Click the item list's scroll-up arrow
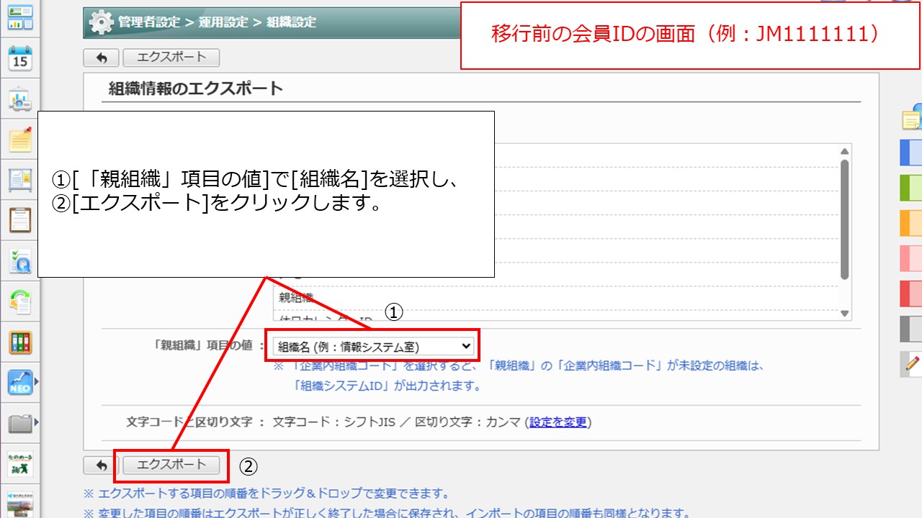Image resolution: width=922 pixels, height=518 pixels. [x=845, y=151]
